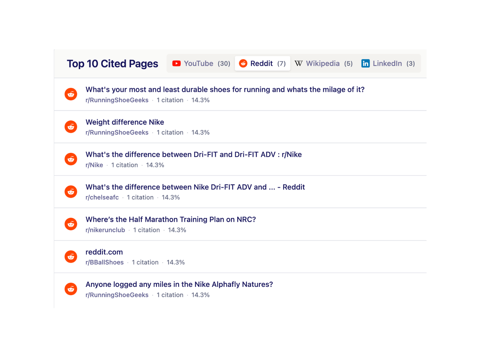The height and width of the screenshot is (352, 481).
Task: Click Reddit icon beside Dri-FIT r/Nike post
Action: tap(71, 159)
